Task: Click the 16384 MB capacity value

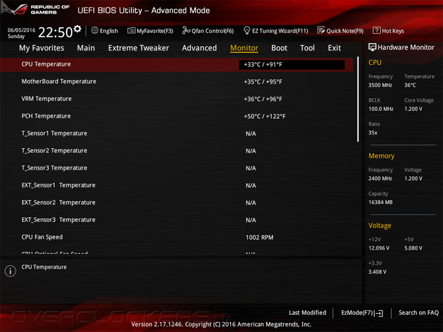Action: pyautogui.click(x=380, y=202)
